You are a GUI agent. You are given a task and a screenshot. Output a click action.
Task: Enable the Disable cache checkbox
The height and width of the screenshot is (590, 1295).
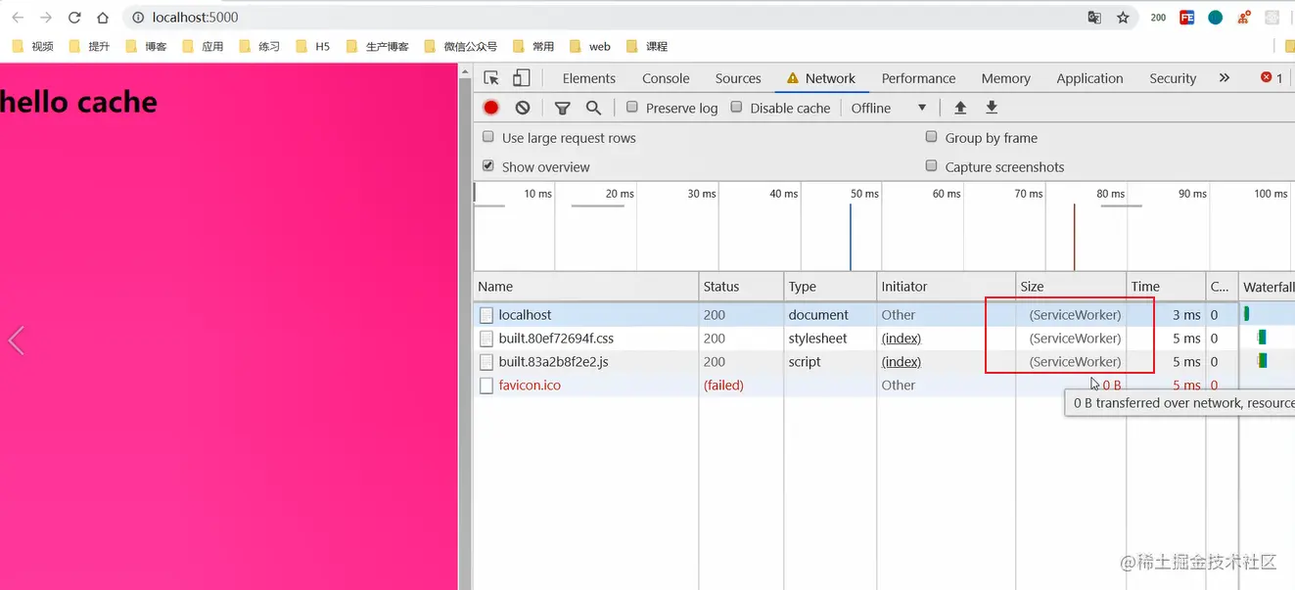737,108
